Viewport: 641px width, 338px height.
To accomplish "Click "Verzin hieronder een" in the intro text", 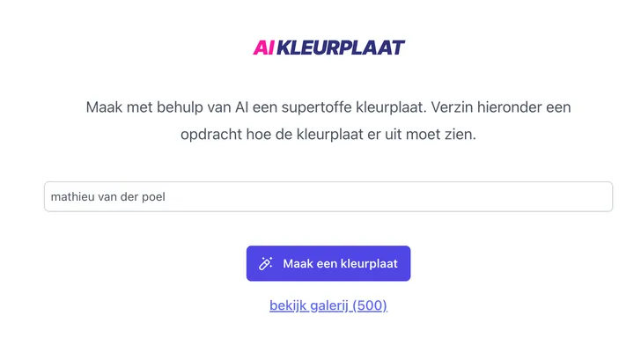I will tap(501, 107).
